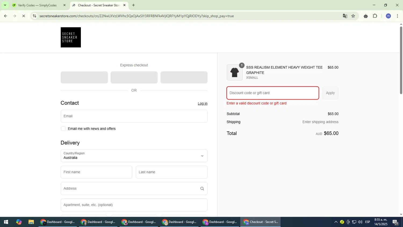Viewport: 403px width, 227px height.
Task: Switch to the Verify Codes — SimplyCodes tab
Action: [x=37, y=5]
